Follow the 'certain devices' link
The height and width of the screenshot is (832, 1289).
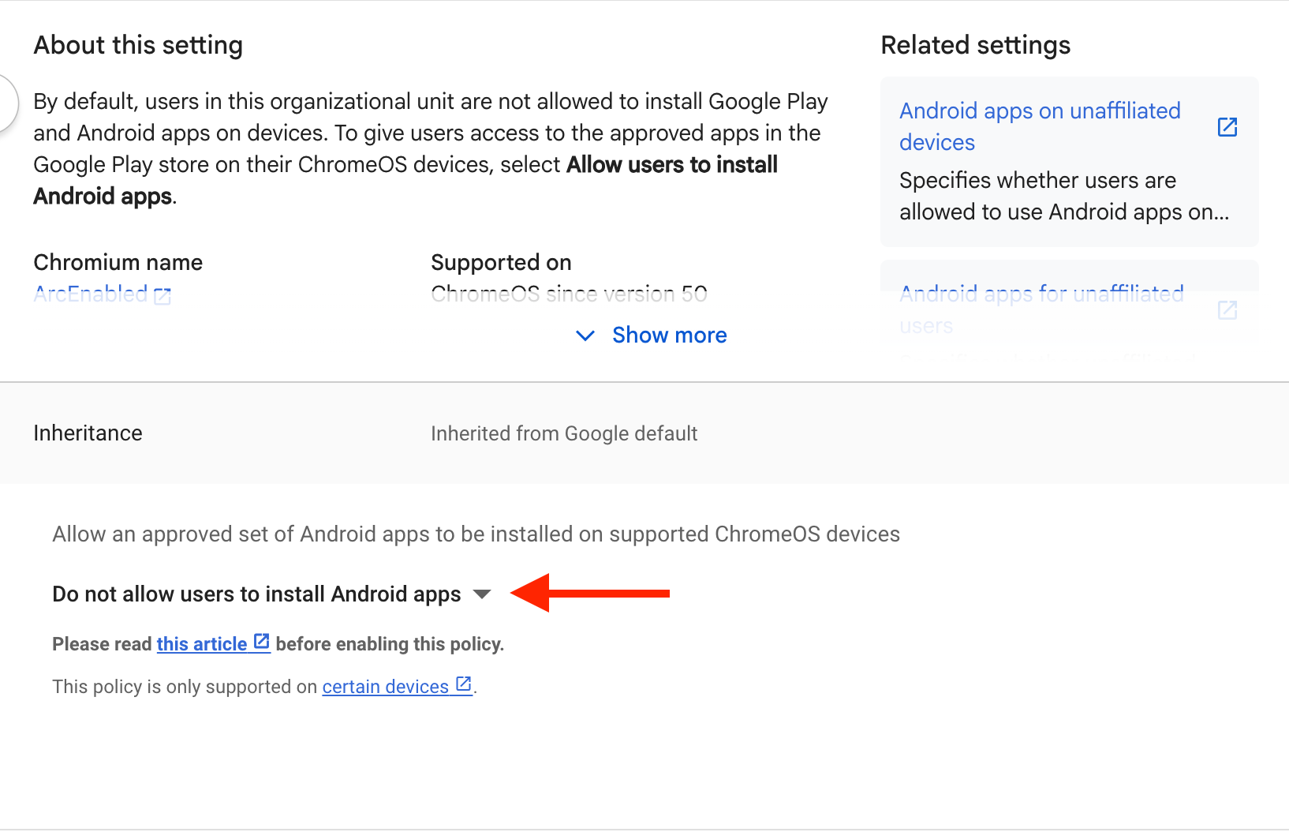coord(385,687)
